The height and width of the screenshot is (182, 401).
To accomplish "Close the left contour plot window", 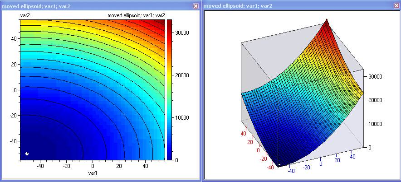I will point(196,6).
